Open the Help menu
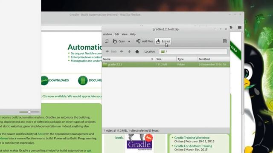This screenshot has width=273, height=153. (133, 34)
